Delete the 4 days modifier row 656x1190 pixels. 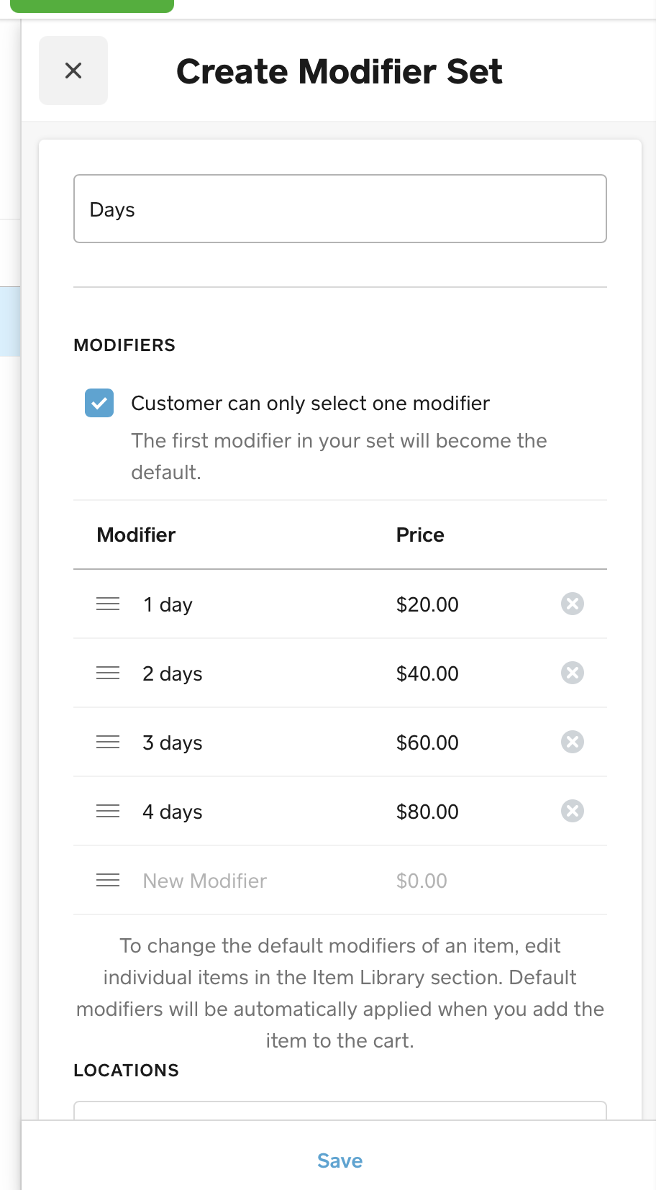pos(572,811)
